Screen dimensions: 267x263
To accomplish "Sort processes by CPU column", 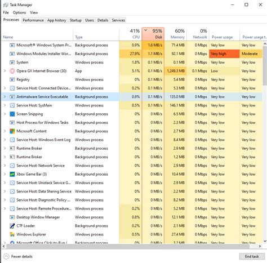I will click(x=130, y=34).
